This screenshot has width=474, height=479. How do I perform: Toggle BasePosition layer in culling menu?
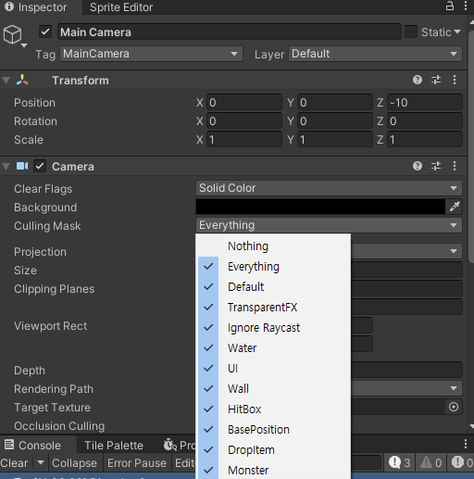tap(273, 429)
